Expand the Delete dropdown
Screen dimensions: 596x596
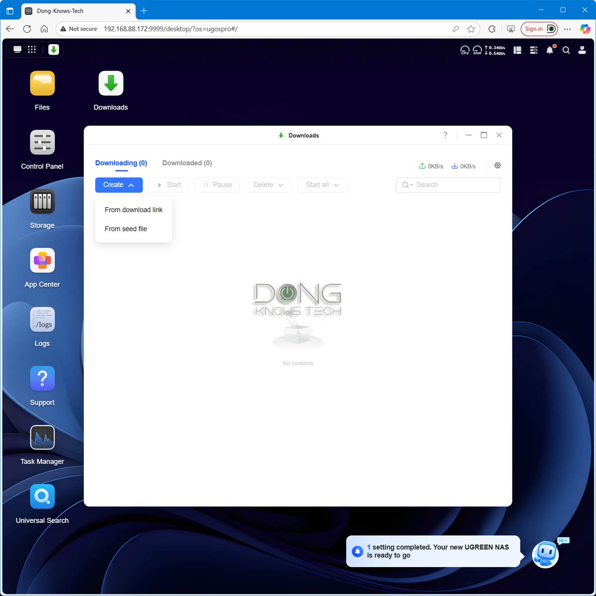[x=269, y=185]
